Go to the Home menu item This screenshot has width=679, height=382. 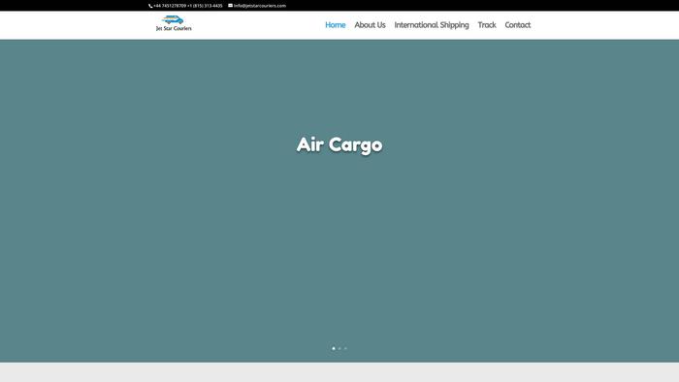[336, 25]
